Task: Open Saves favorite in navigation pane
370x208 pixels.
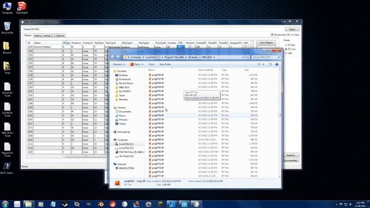Action: pyautogui.click(x=122, y=95)
